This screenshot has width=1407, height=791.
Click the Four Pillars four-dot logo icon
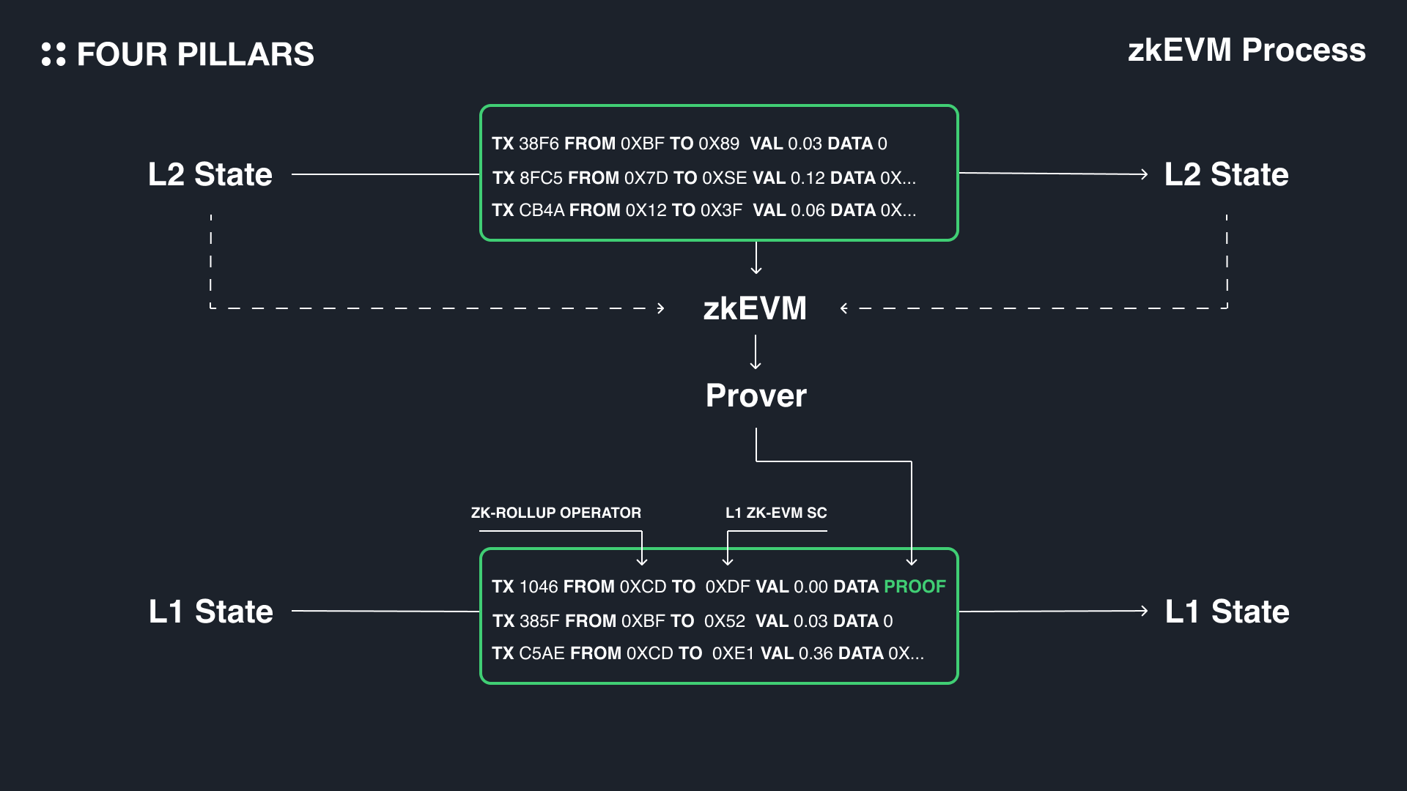tap(53, 54)
